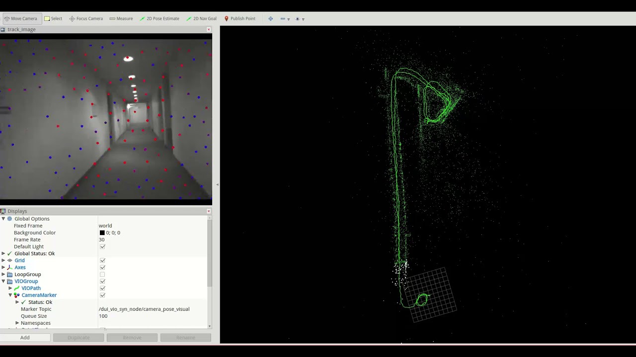Click the LoopGroup folder icon
Screen dimensions: 636x357
[x=9, y=274]
